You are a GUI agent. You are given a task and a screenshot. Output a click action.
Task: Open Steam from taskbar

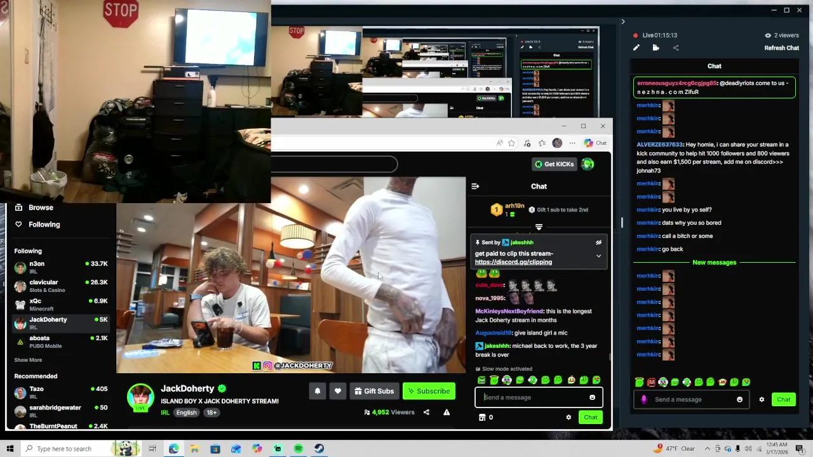tap(319, 449)
